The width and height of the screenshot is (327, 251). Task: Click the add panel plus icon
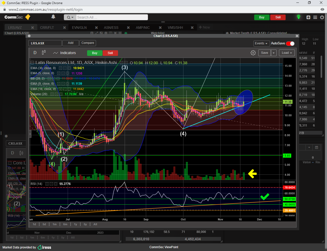[x=308, y=17]
